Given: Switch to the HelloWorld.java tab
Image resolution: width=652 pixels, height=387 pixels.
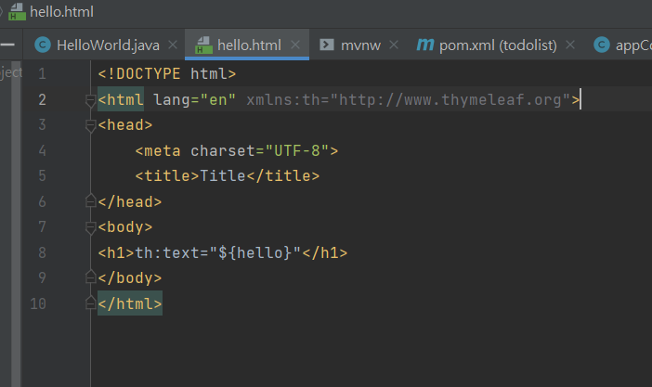Looking at the screenshot, I should pyautogui.click(x=108, y=45).
